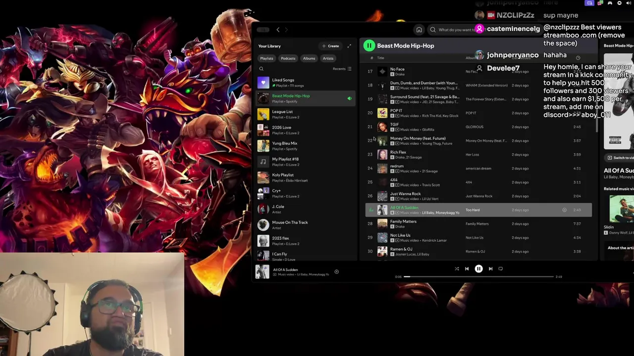Open the Koly Playlist
Image resolution: width=634 pixels, height=356 pixels.
pos(305,177)
